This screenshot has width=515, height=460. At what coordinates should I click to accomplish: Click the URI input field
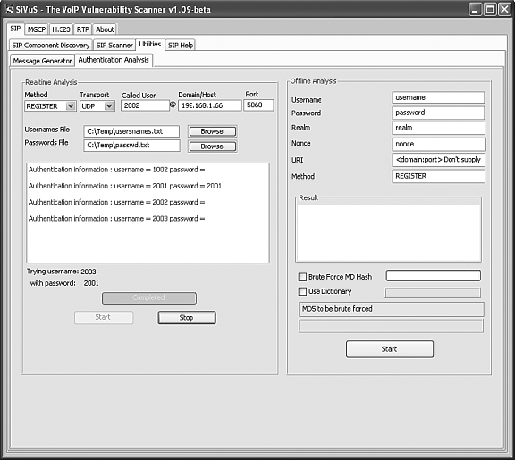[438, 160]
